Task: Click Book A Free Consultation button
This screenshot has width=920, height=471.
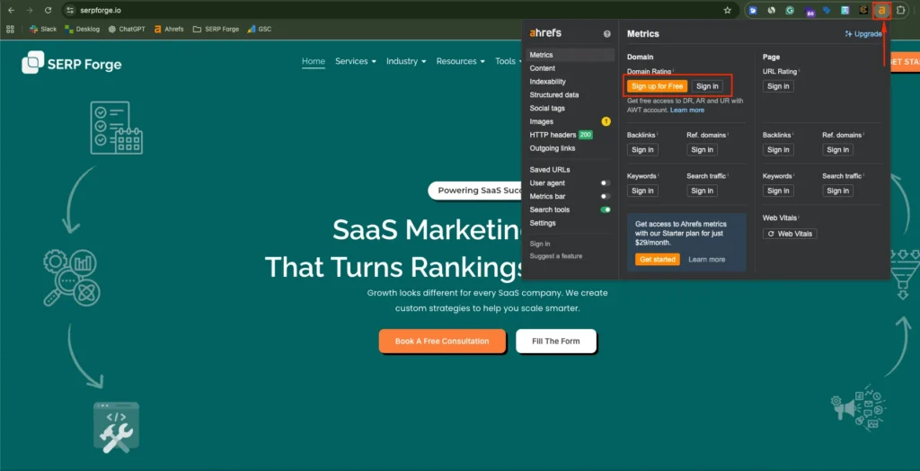Action: coord(442,342)
